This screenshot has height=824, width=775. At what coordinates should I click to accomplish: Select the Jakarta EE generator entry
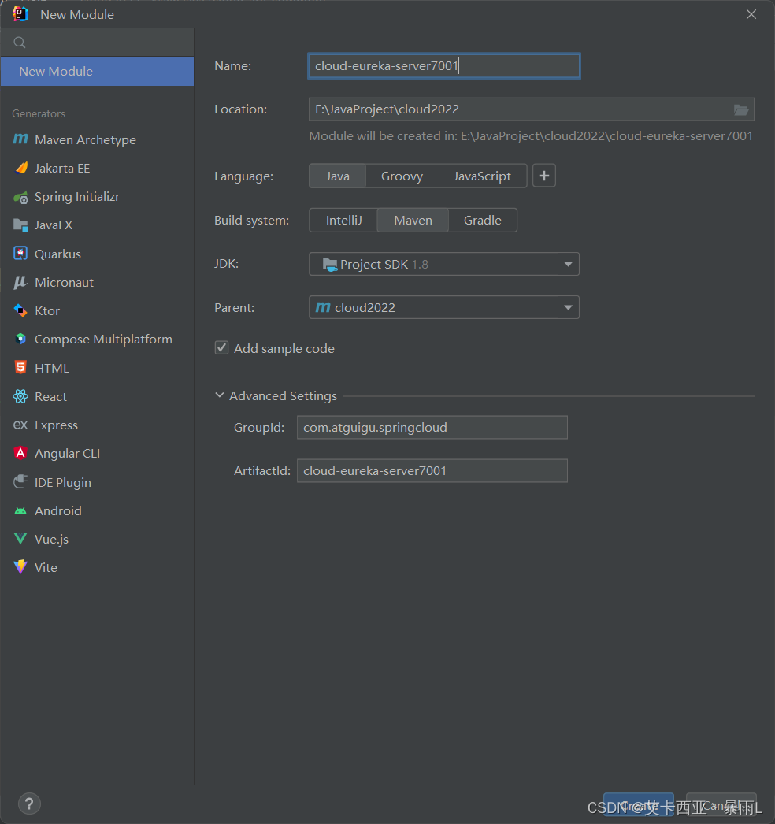point(97,168)
